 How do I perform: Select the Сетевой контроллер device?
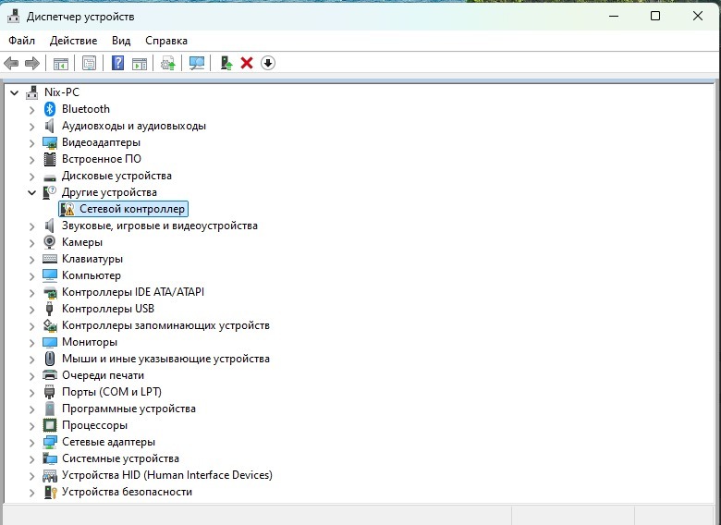pos(131,209)
